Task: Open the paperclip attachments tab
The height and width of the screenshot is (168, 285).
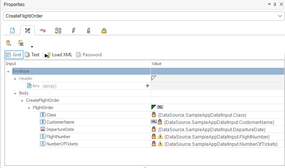Action: coord(88,31)
